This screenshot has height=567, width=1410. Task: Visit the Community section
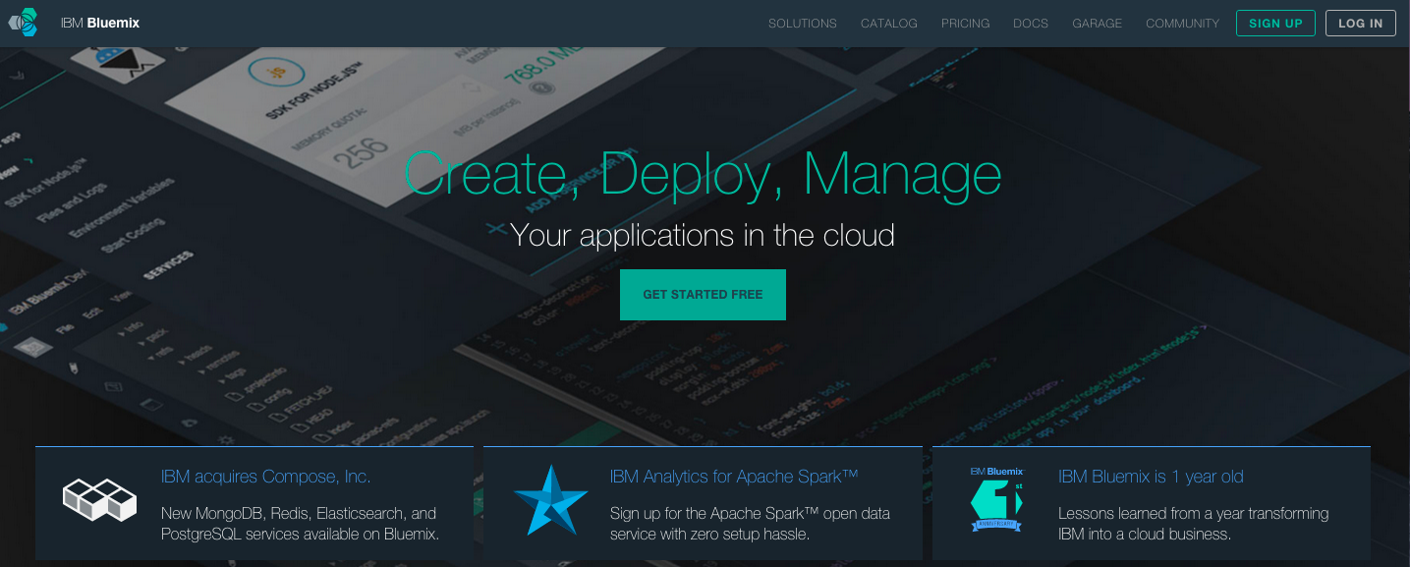tap(1183, 24)
